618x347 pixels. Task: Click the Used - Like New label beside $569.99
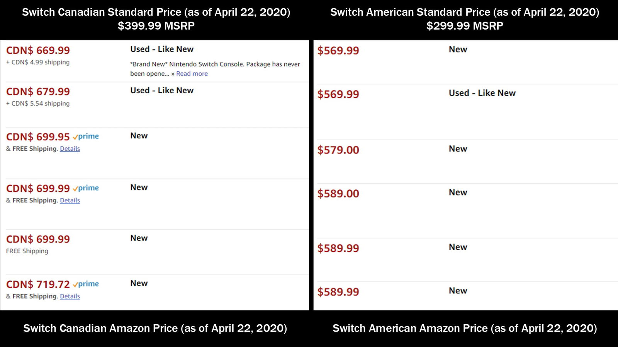click(482, 93)
